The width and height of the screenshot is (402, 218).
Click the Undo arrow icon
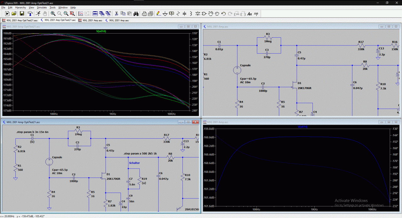pos(224,13)
